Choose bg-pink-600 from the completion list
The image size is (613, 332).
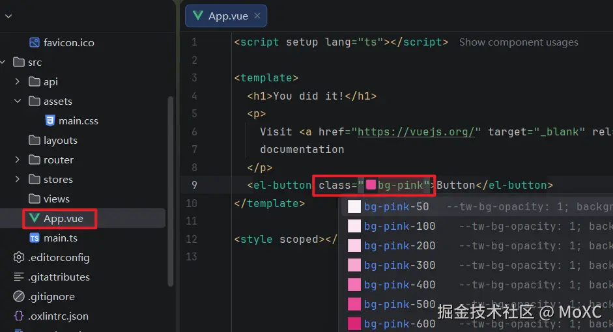(x=477, y=324)
